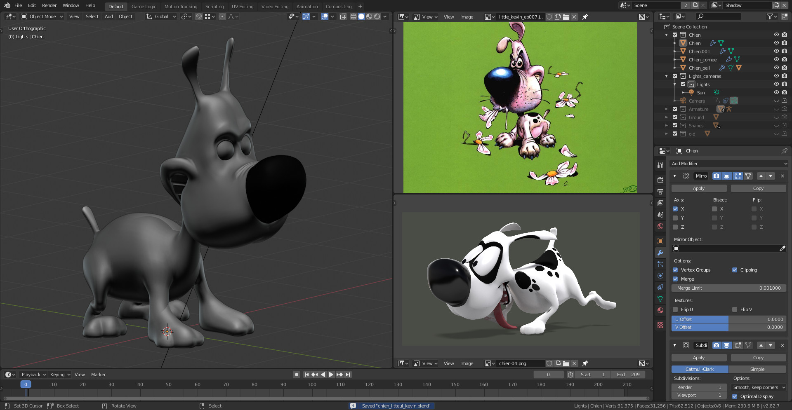Toggle show overlays button
The width and height of the screenshot is (792, 410).
coord(325,16)
